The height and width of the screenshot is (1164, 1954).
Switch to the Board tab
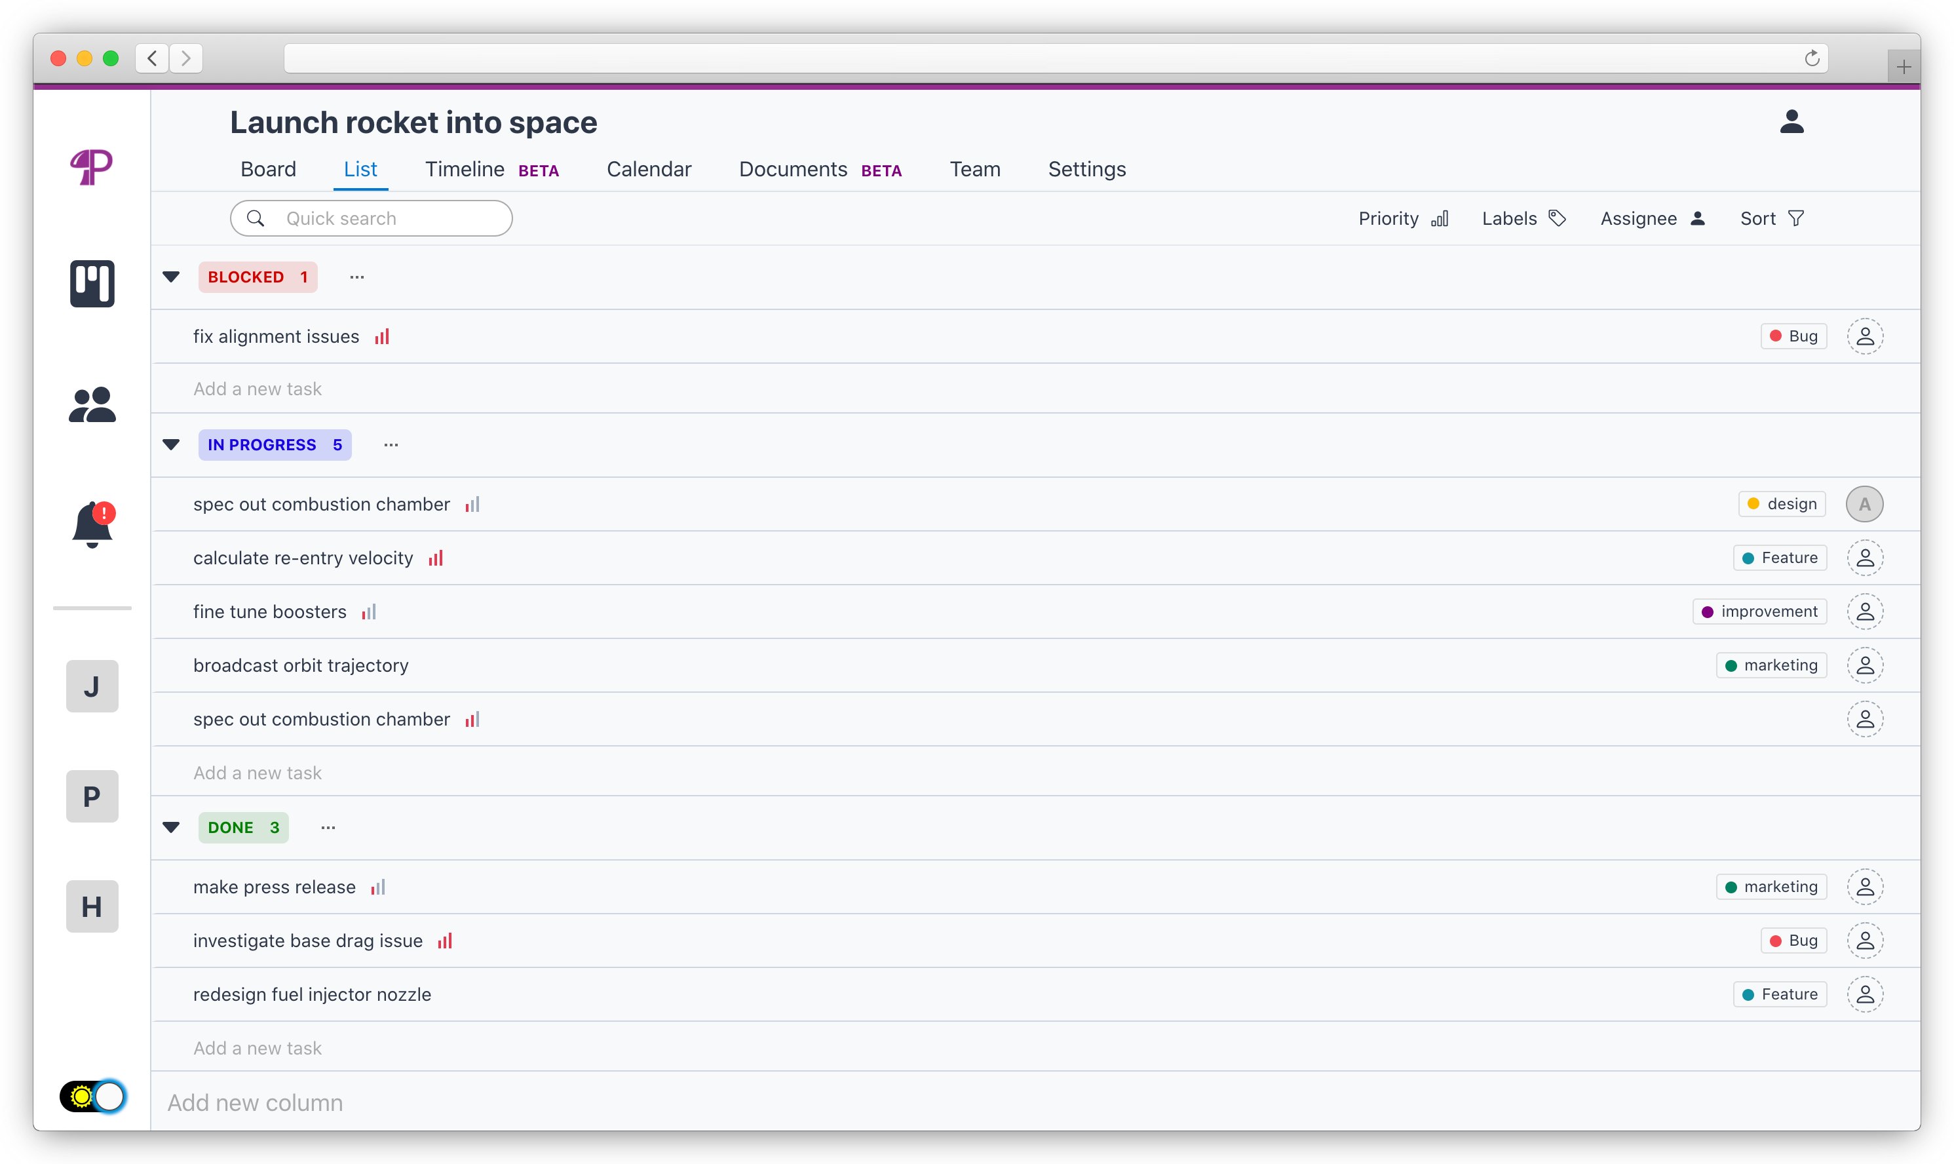click(268, 170)
